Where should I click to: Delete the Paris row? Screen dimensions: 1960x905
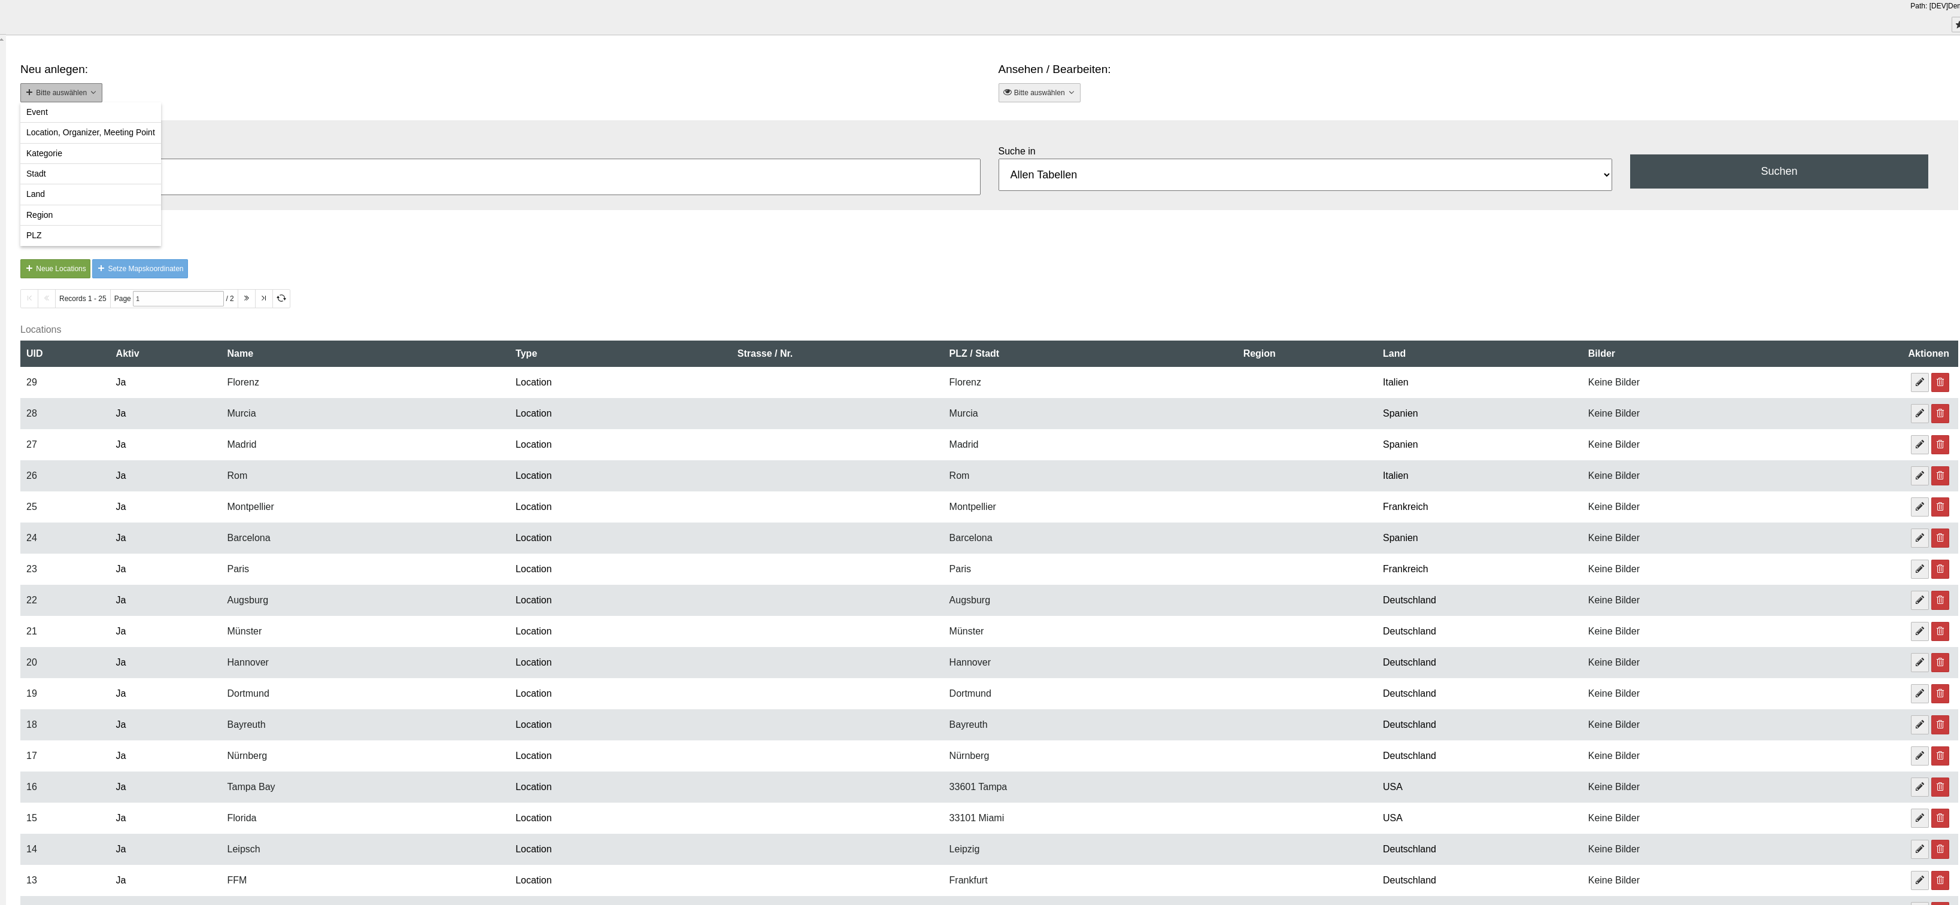tap(1940, 570)
